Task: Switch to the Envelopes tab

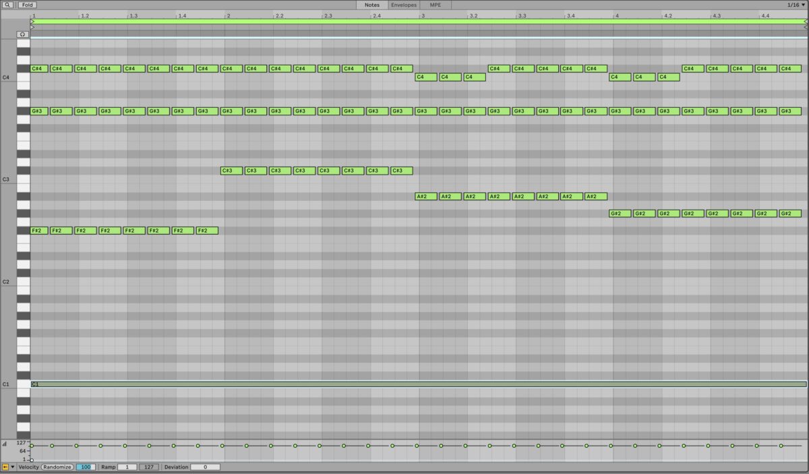Action: point(403,5)
